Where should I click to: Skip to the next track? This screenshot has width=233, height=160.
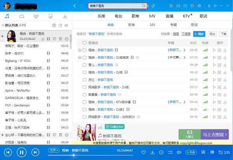click(35, 152)
